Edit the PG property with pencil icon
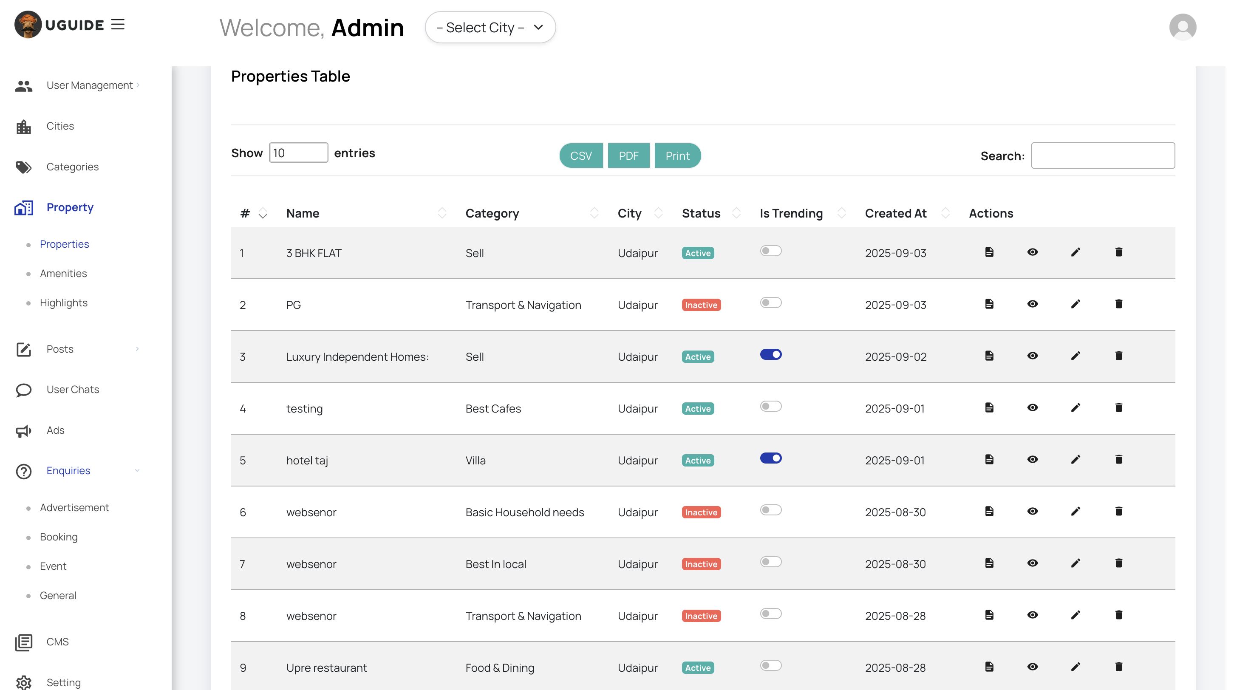 click(x=1076, y=304)
